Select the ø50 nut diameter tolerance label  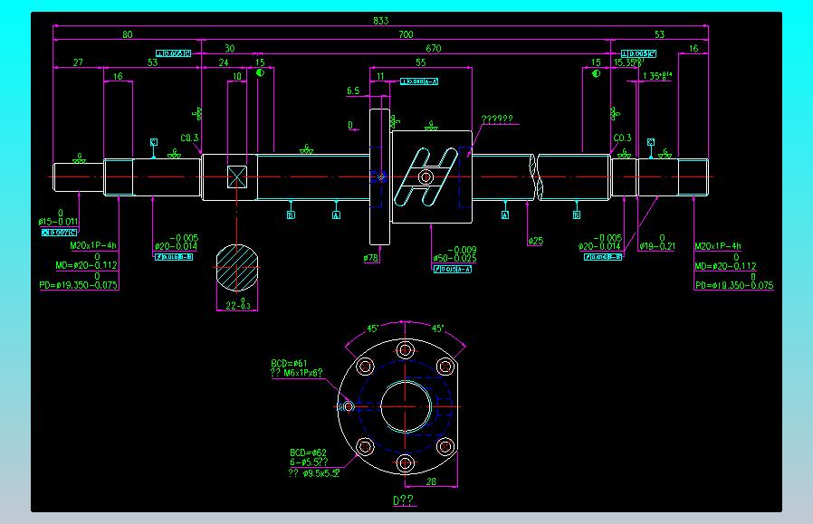[454, 254]
